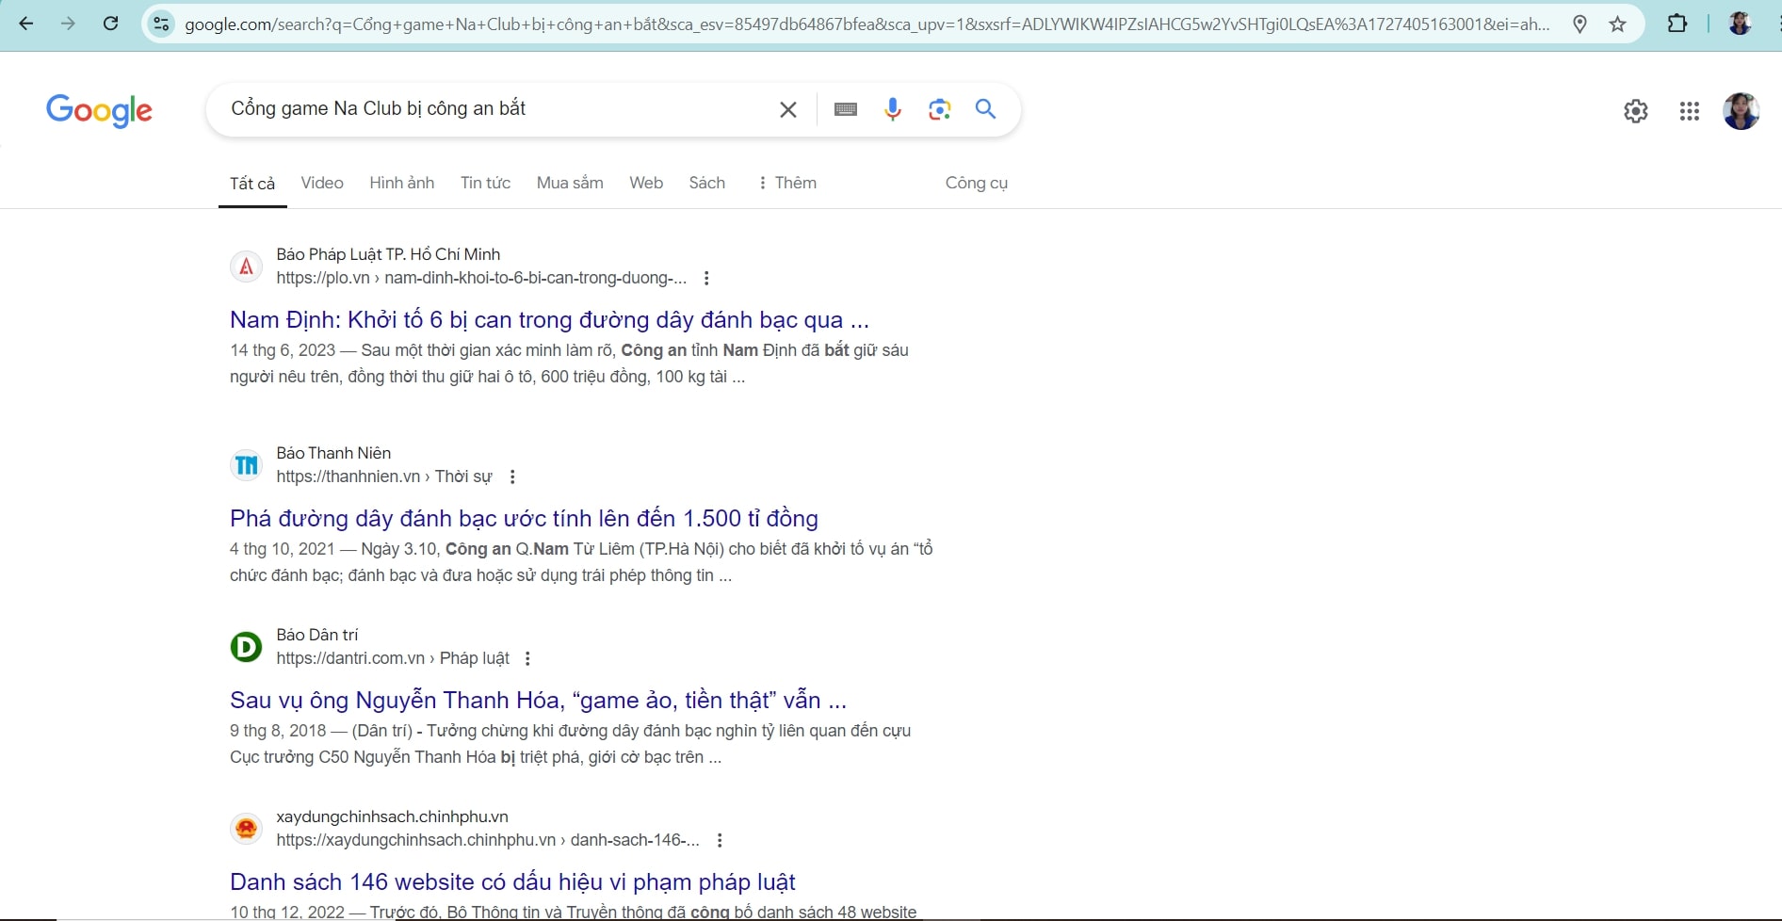Open Phá đường dây đánh bạc article
Viewport: 1782px width, 921px height.
[524, 519]
